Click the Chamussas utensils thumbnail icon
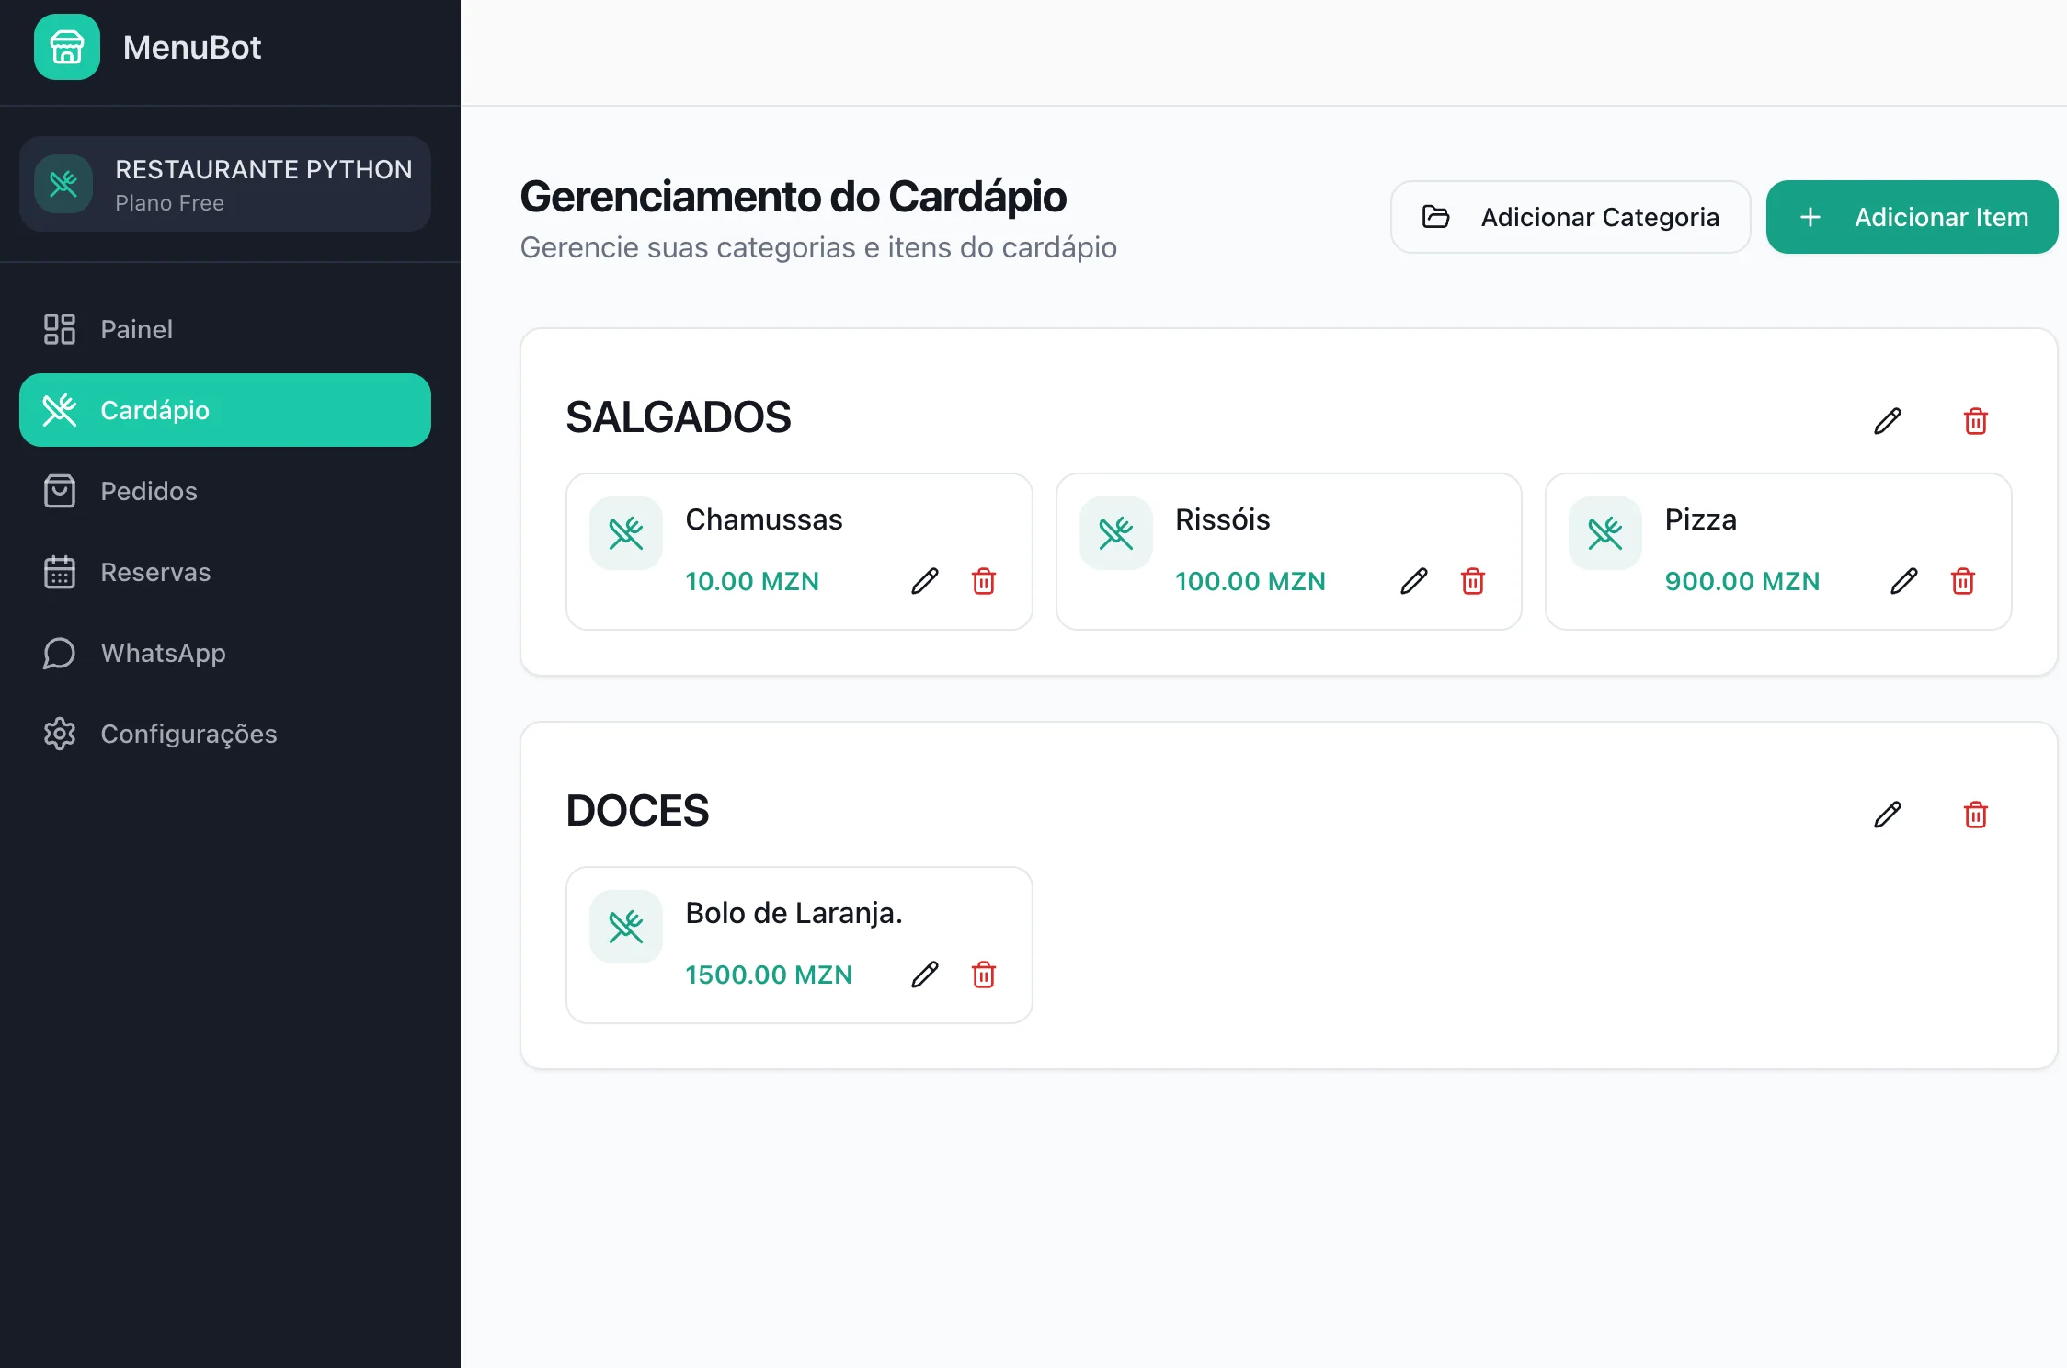This screenshot has height=1368, width=2067. point(626,533)
